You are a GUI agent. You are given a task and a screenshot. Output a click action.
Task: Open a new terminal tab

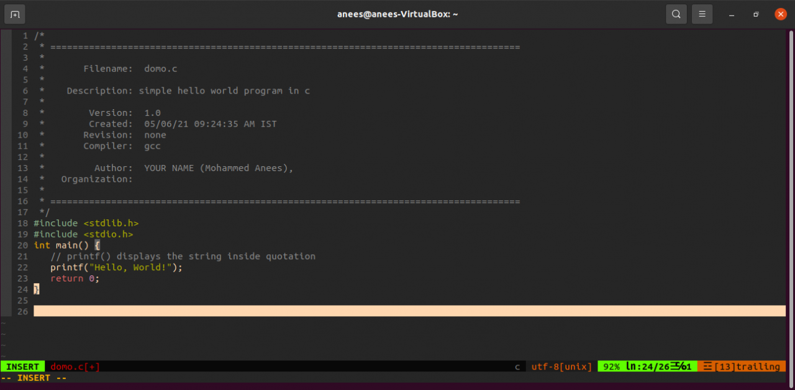[14, 14]
